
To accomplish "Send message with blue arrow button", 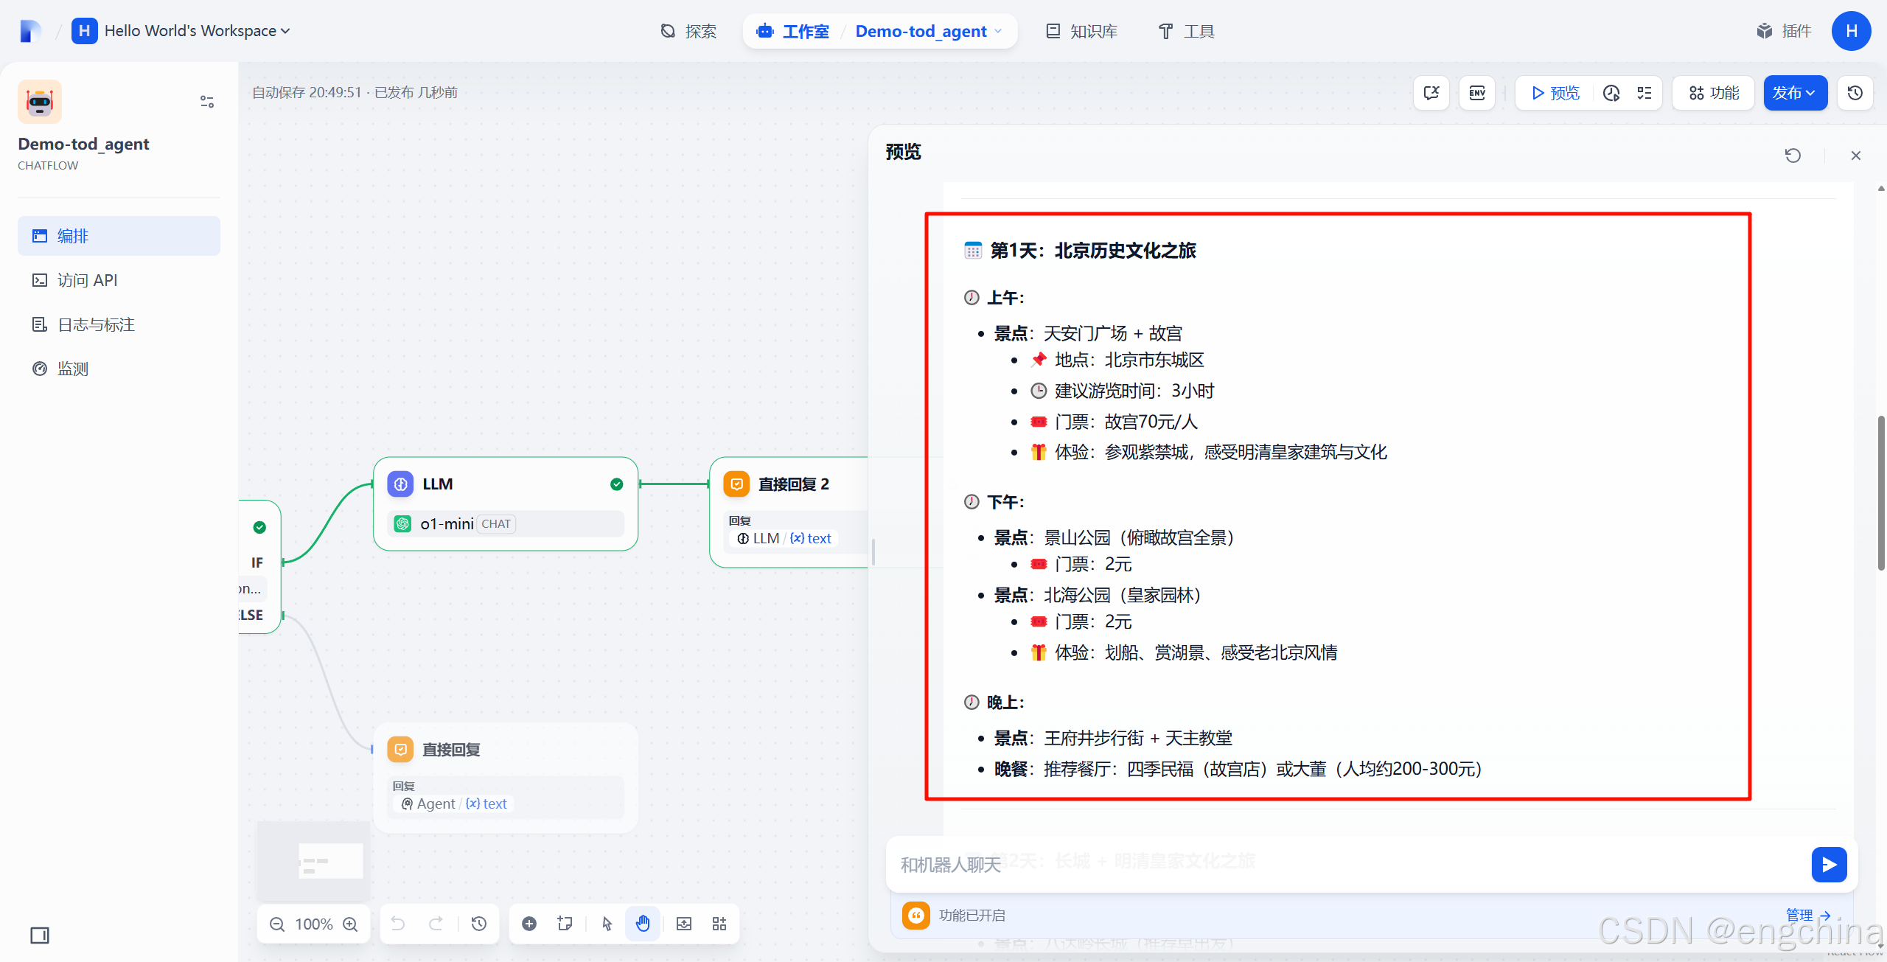I will (1829, 865).
